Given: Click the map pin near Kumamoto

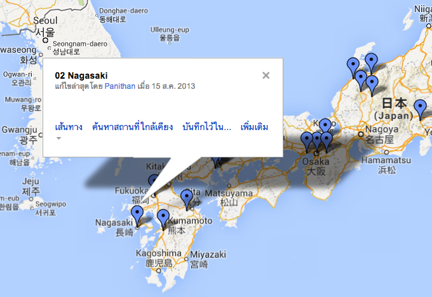Looking at the screenshot, I should (163, 218).
